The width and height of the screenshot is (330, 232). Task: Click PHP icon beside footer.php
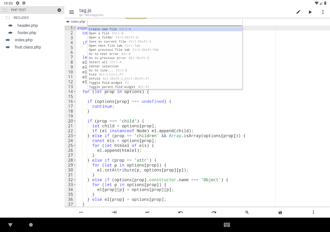click(x=10, y=33)
